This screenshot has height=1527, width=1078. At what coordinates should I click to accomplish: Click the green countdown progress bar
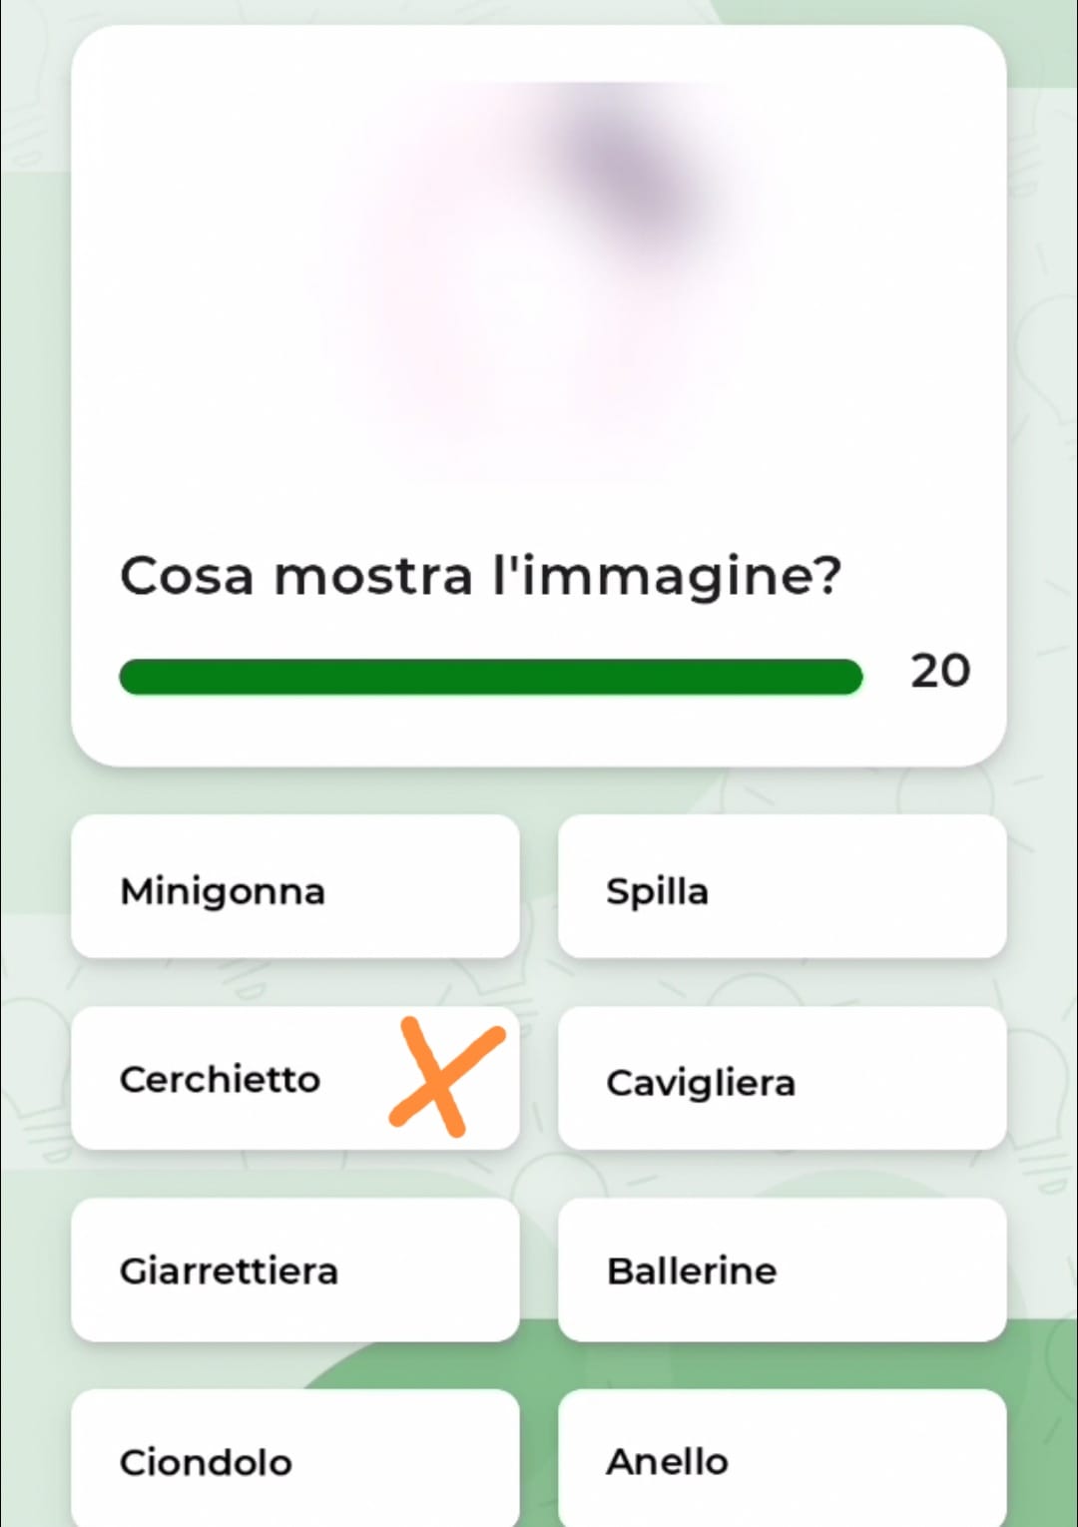(489, 677)
